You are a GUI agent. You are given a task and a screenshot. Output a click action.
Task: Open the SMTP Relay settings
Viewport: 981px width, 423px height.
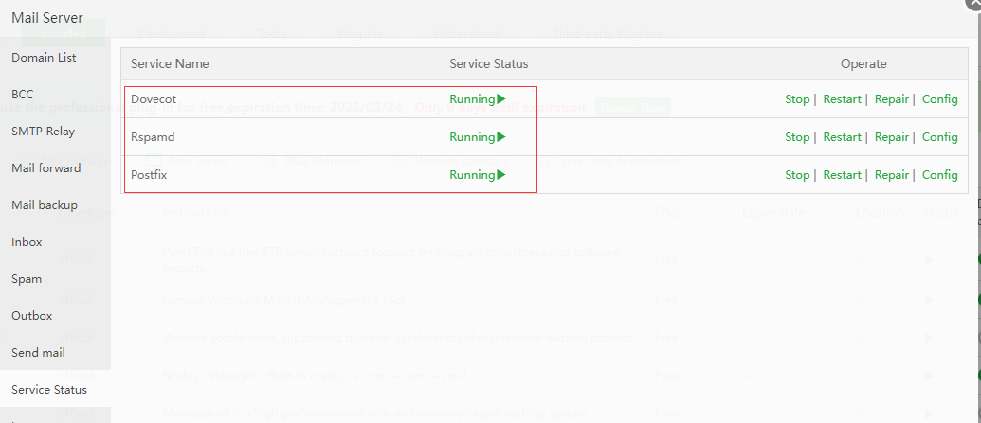pos(43,132)
